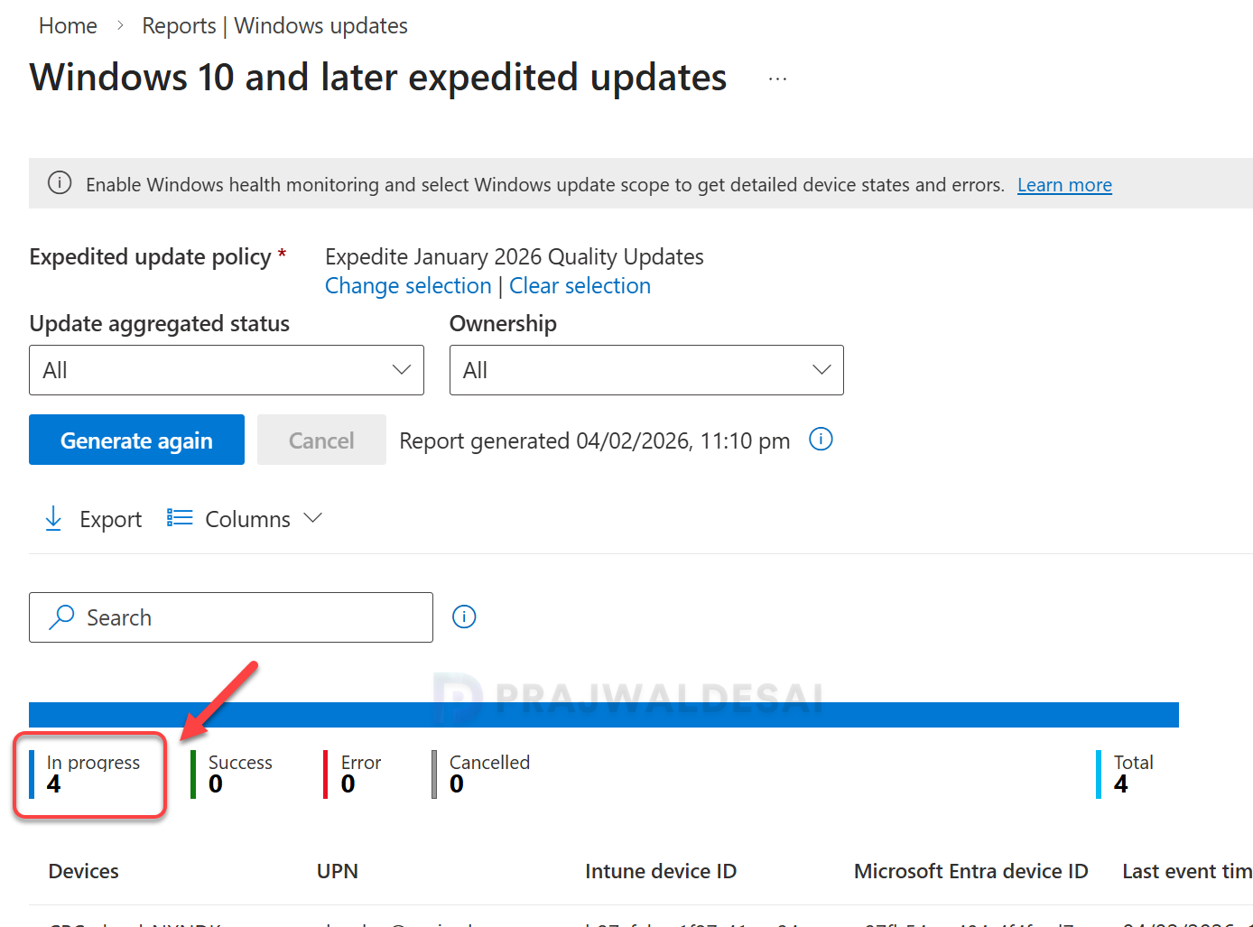The height and width of the screenshot is (927, 1253).
Task: Click the Columns list icon
Action: click(x=180, y=518)
